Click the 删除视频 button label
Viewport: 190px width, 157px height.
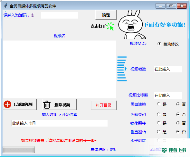coord(62,105)
